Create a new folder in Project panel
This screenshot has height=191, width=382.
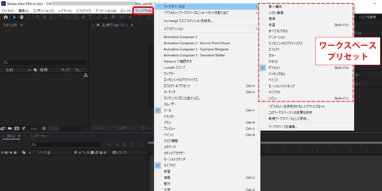click(x=10, y=128)
